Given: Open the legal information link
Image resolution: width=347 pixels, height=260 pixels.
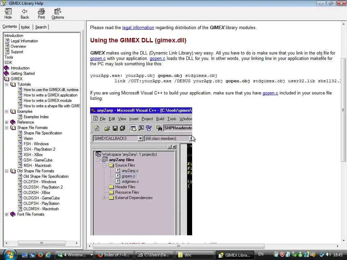Looking at the screenshot, I should click(x=138, y=28).
